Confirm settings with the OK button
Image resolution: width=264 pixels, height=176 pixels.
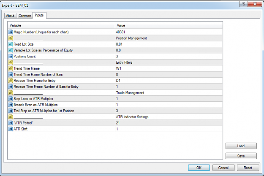(x=199, y=168)
